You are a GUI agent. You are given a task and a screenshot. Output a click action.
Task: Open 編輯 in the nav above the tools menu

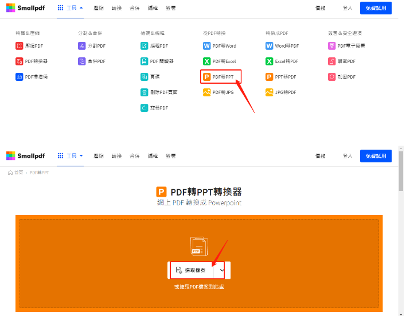(x=153, y=8)
